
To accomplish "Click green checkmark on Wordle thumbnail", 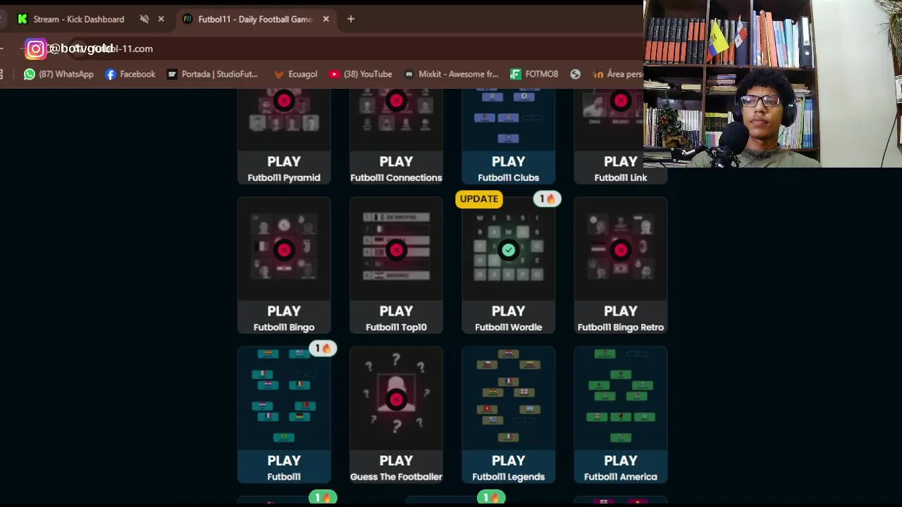I will tap(508, 250).
